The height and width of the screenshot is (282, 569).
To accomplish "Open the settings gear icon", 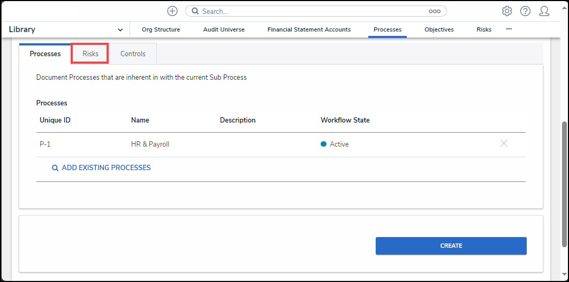I will 507,11.
